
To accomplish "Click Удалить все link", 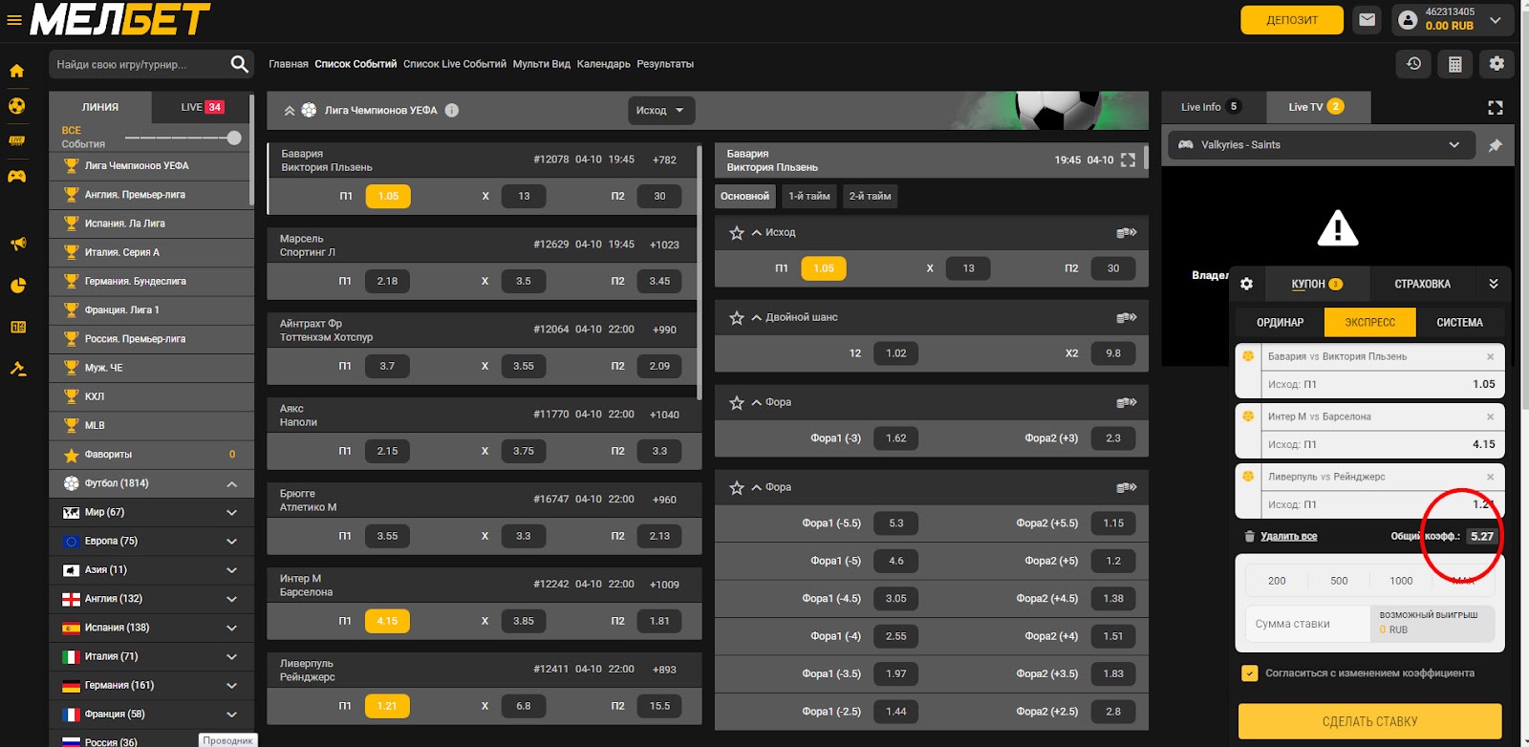I will tap(1288, 537).
